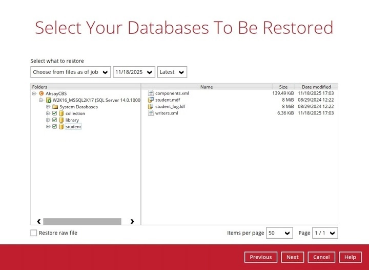Click the Previous button
This screenshot has height=270, width=369.
point(261,257)
